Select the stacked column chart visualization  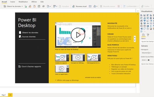pos(145,15)
